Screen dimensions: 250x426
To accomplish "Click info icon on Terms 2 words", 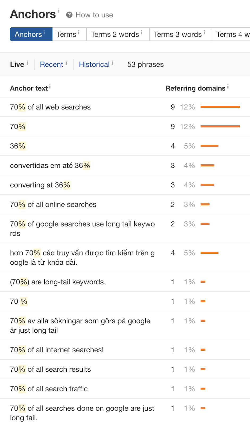I will 141,32.
